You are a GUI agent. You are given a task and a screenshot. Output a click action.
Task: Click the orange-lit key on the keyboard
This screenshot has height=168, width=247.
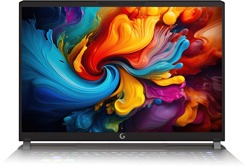pos(58,160)
